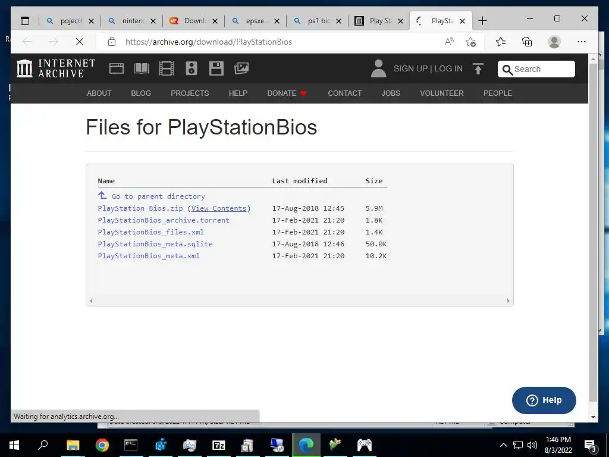Open the VOLUNTEER menu link
This screenshot has width=609, height=457.
pos(442,93)
